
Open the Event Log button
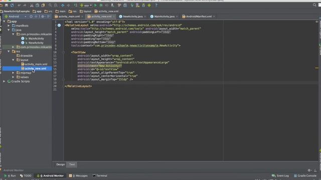point(280,175)
